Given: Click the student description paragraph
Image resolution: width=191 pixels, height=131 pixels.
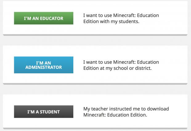Looking at the screenshot, I should tap(126, 112).
